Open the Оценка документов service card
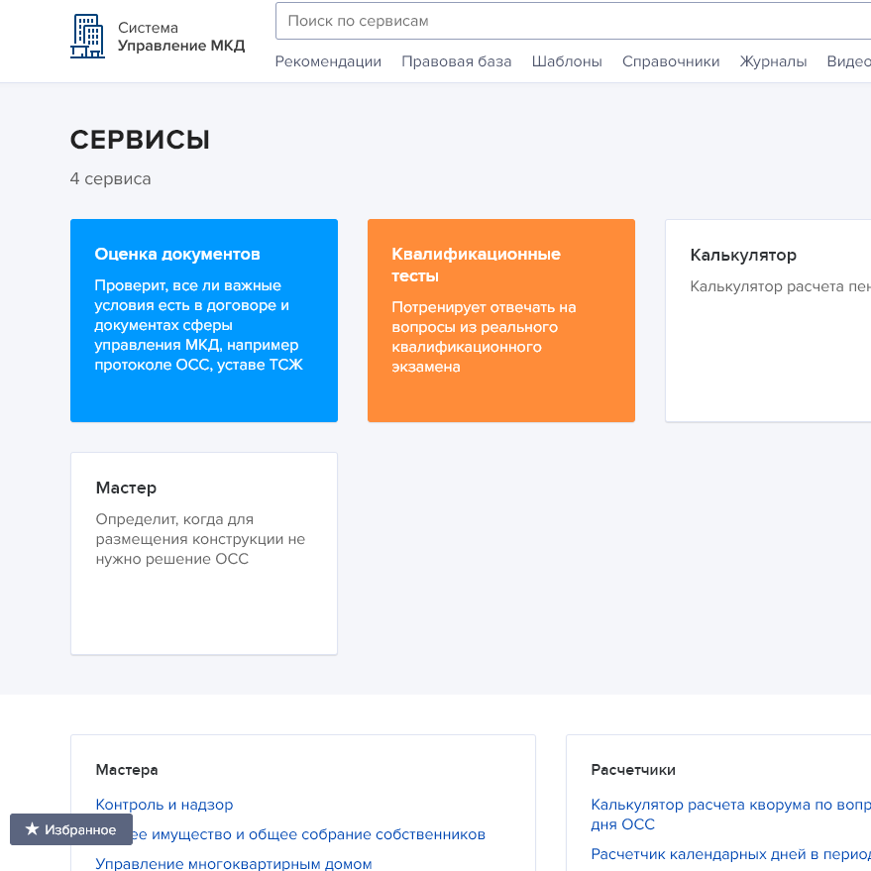 tap(204, 320)
